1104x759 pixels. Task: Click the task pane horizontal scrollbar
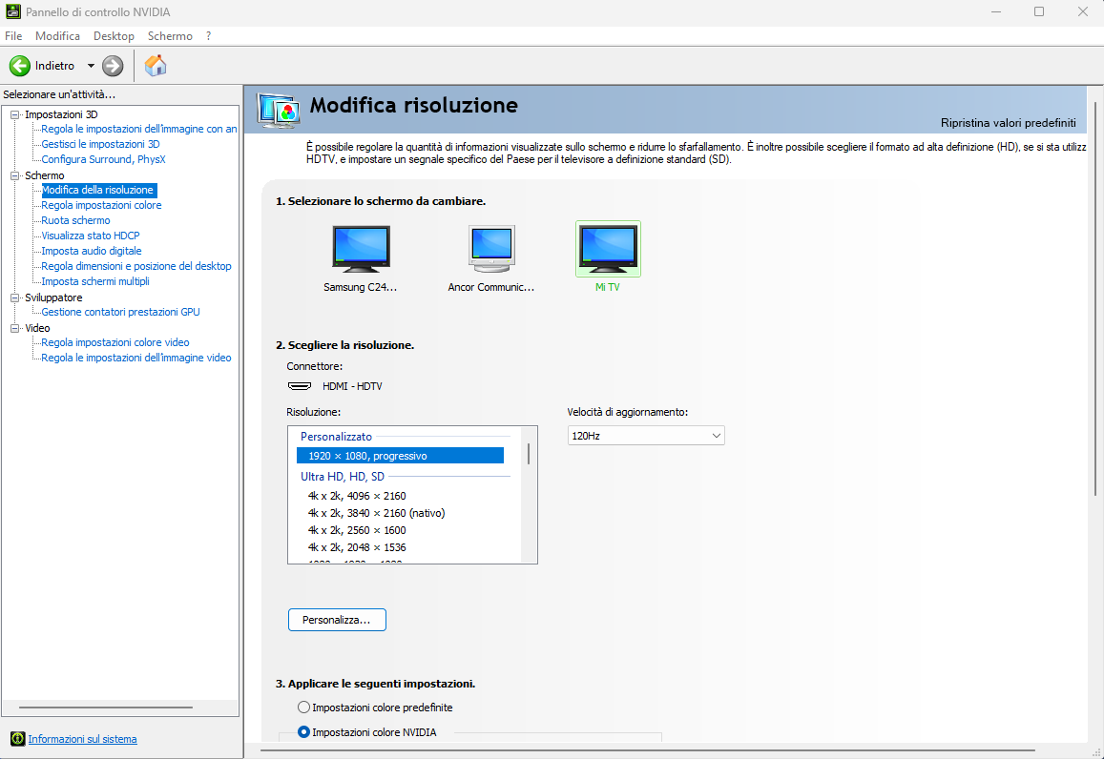106,708
